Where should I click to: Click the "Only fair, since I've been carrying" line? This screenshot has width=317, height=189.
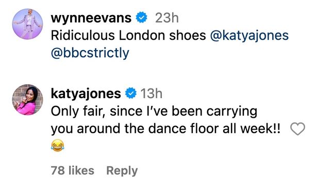154,112
